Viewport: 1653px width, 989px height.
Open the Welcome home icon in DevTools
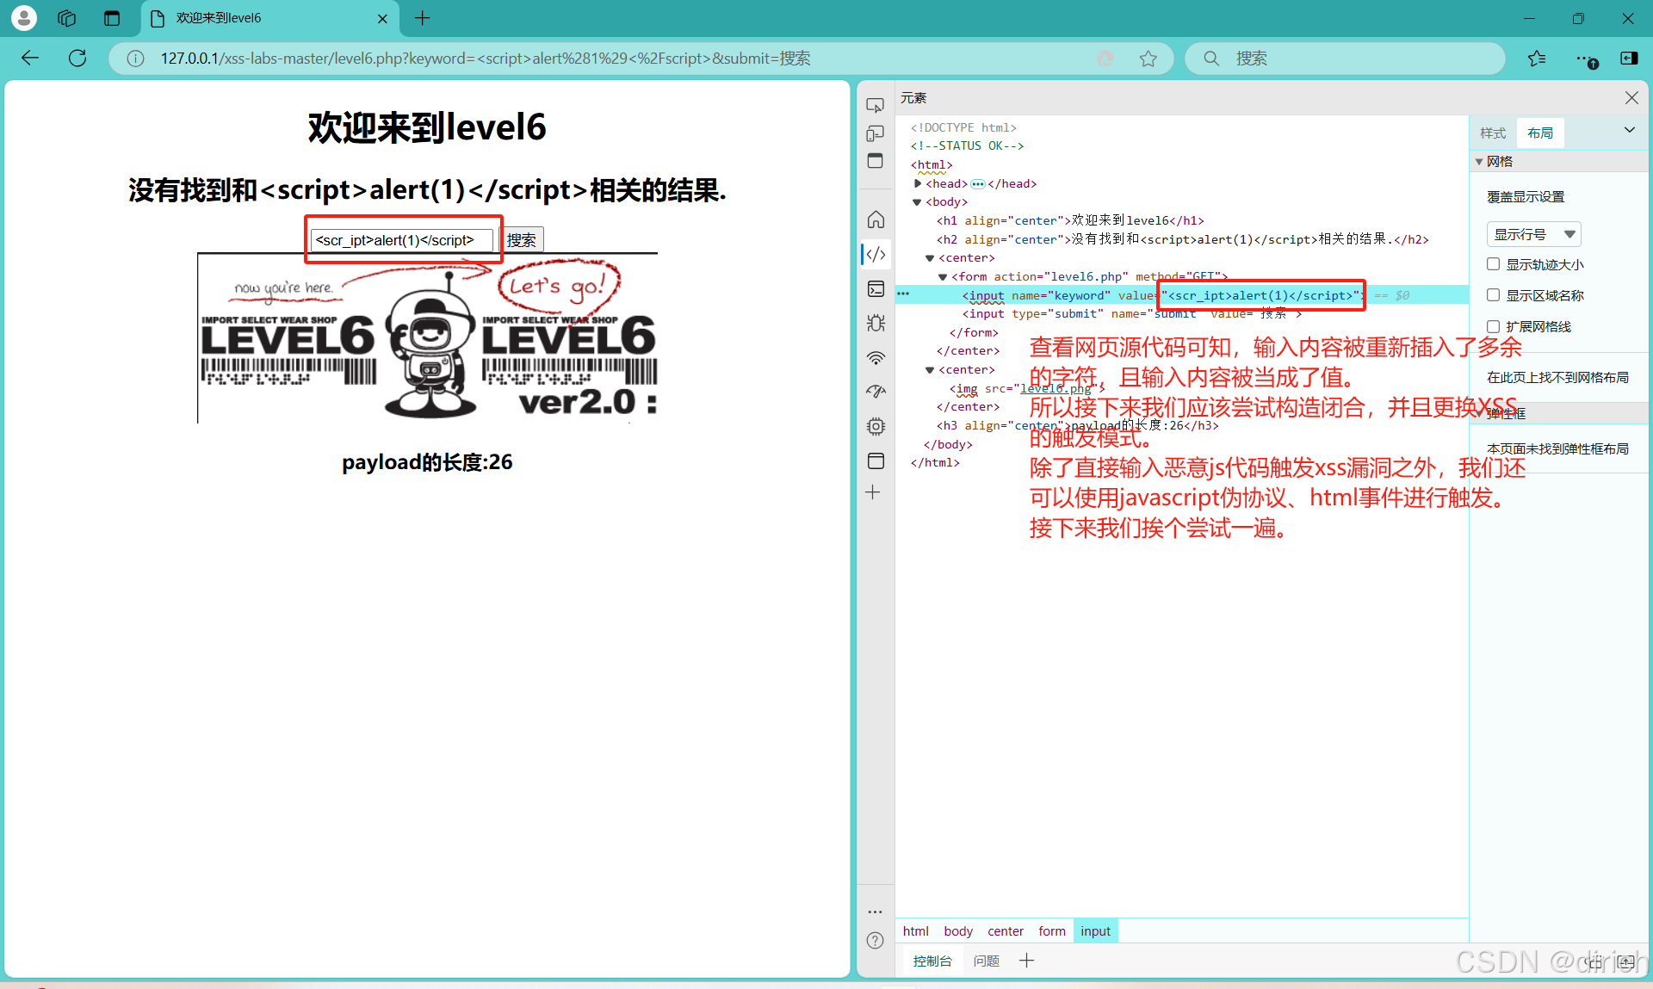point(876,219)
